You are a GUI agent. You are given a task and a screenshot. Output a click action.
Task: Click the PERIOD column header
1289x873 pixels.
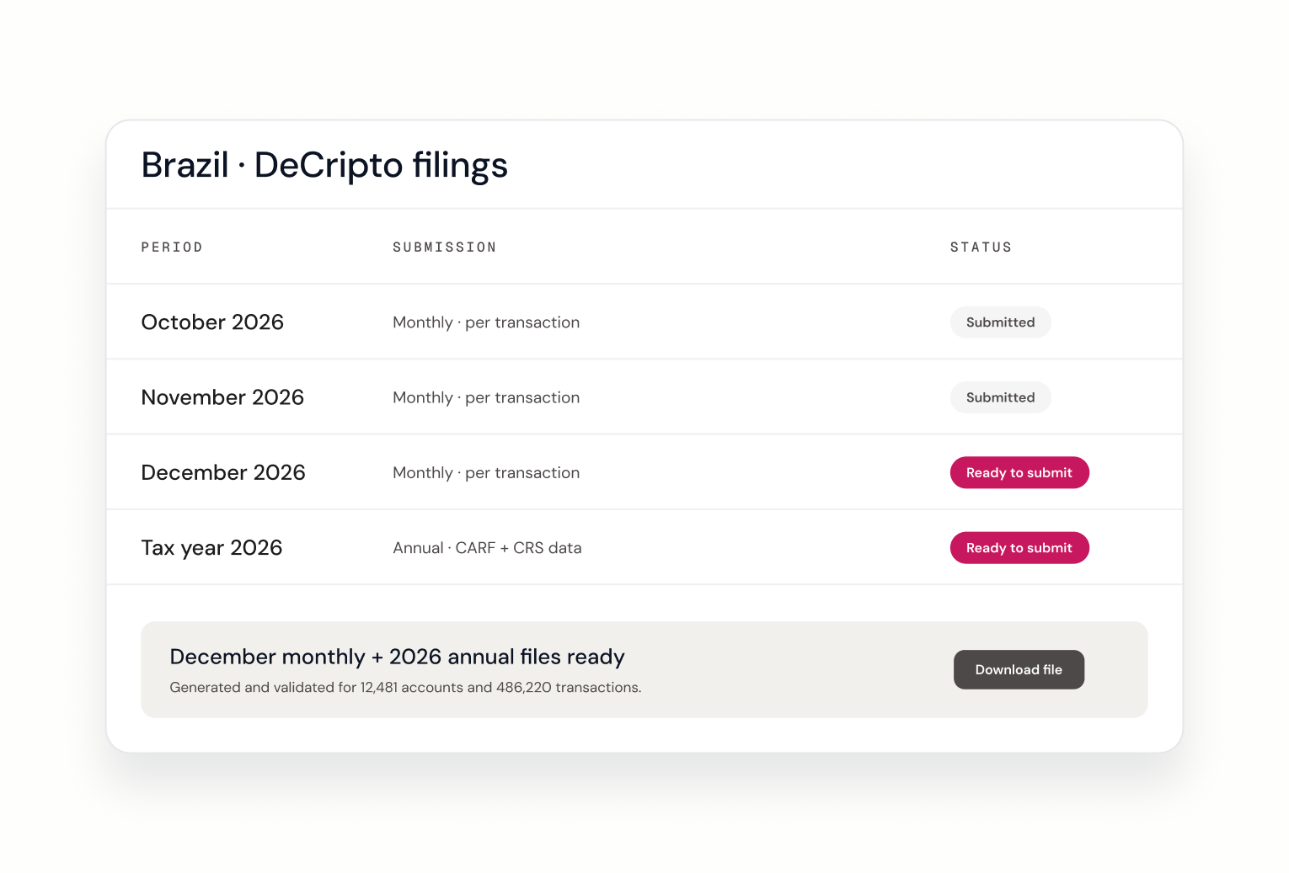coord(172,248)
